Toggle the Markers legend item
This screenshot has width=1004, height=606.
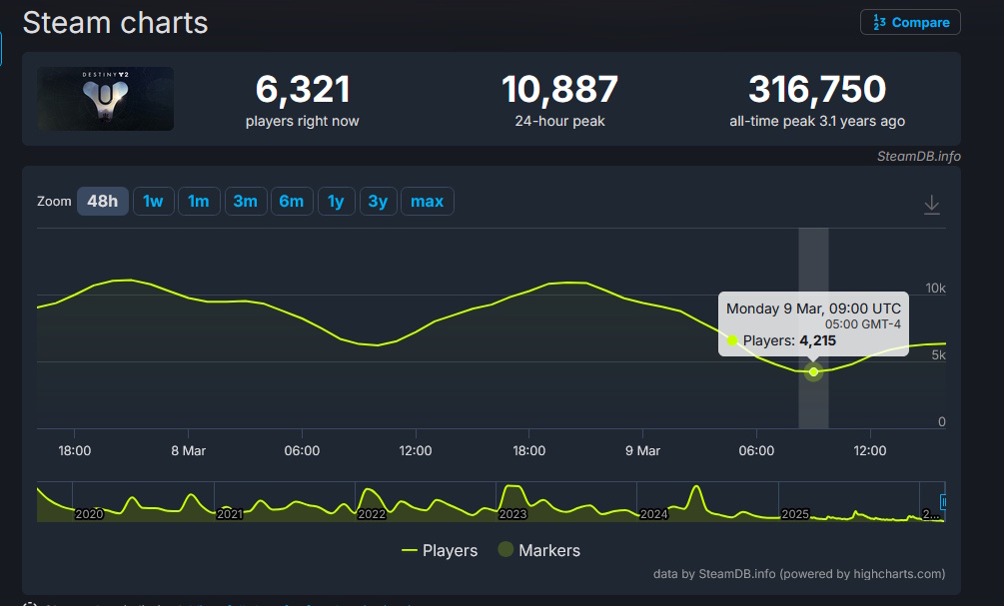538,550
